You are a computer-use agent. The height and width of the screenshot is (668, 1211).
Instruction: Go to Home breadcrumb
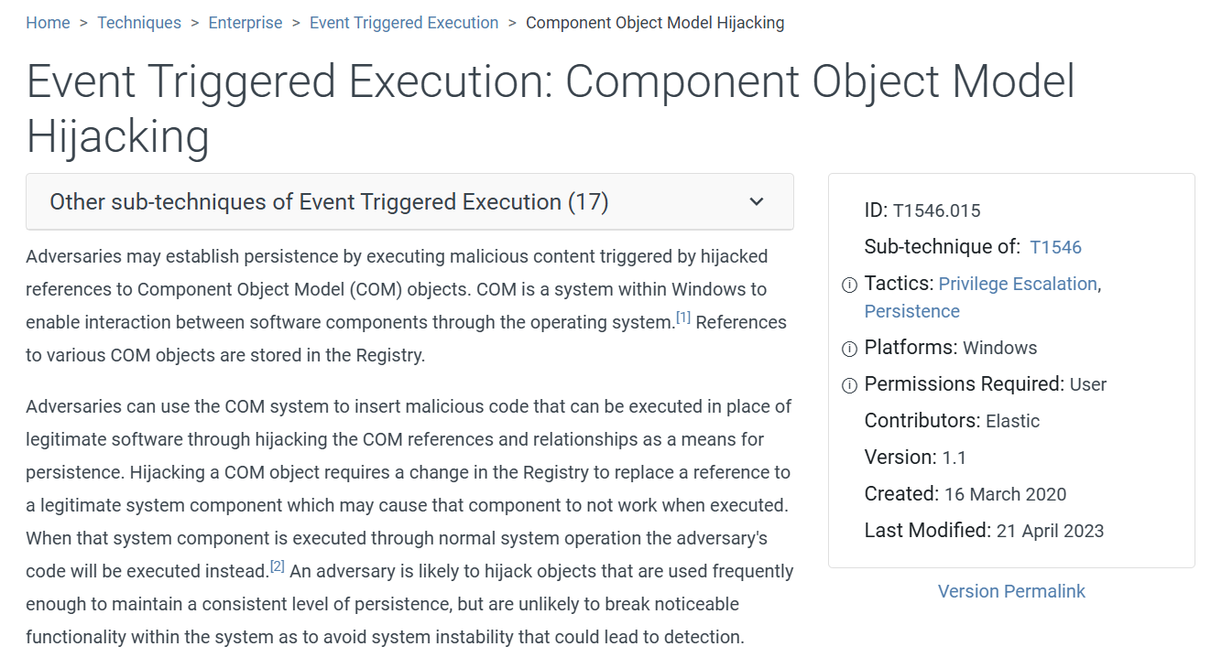(48, 23)
